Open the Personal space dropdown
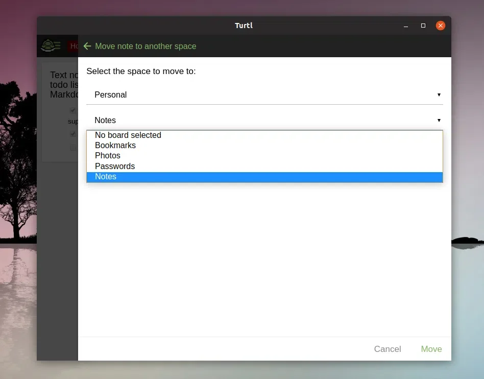Image resolution: width=484 pixels, height=379 pixels. pyautogui.click(x=264, y=95)
